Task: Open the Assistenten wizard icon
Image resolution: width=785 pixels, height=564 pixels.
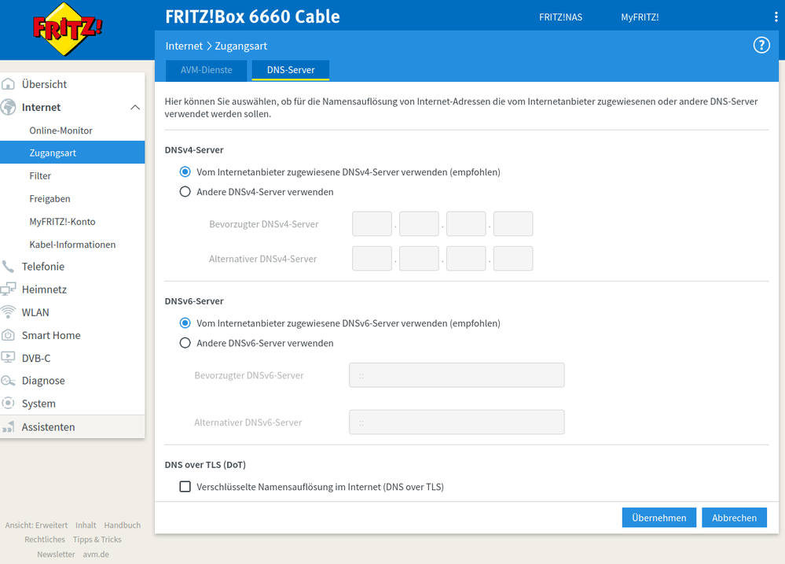Action: pos(9,426)
